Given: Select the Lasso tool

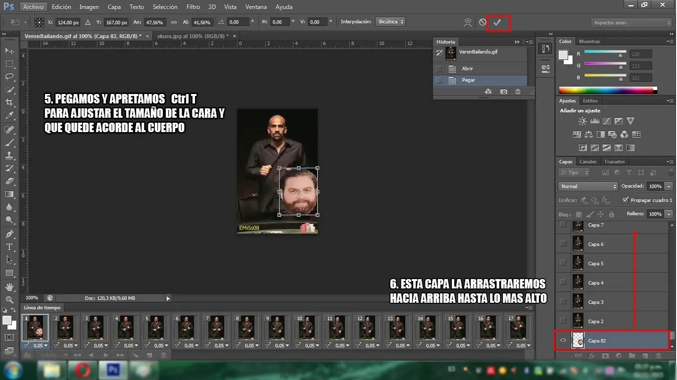Looking at the screenshot, I should click(x=9, y=77).
